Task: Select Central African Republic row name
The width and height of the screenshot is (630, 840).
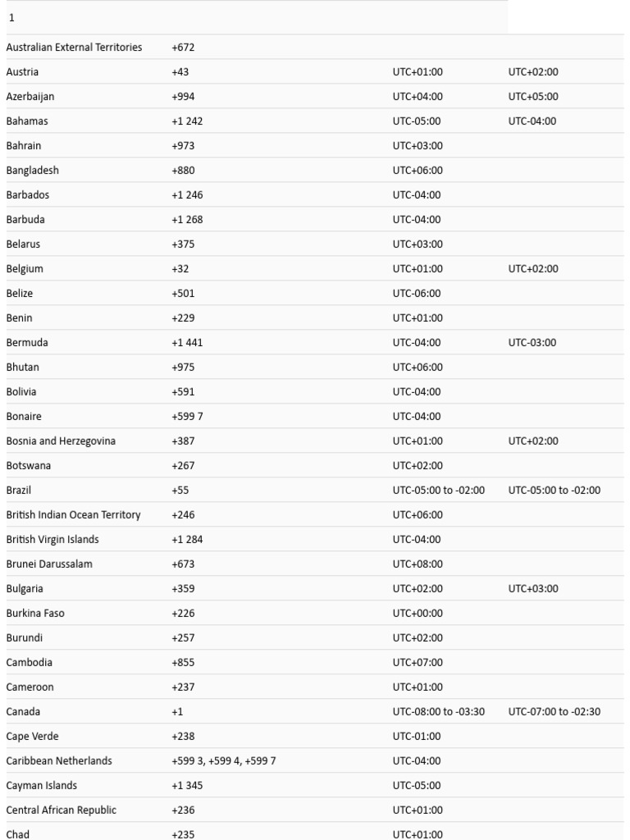Action: click(x=61, y=810)
